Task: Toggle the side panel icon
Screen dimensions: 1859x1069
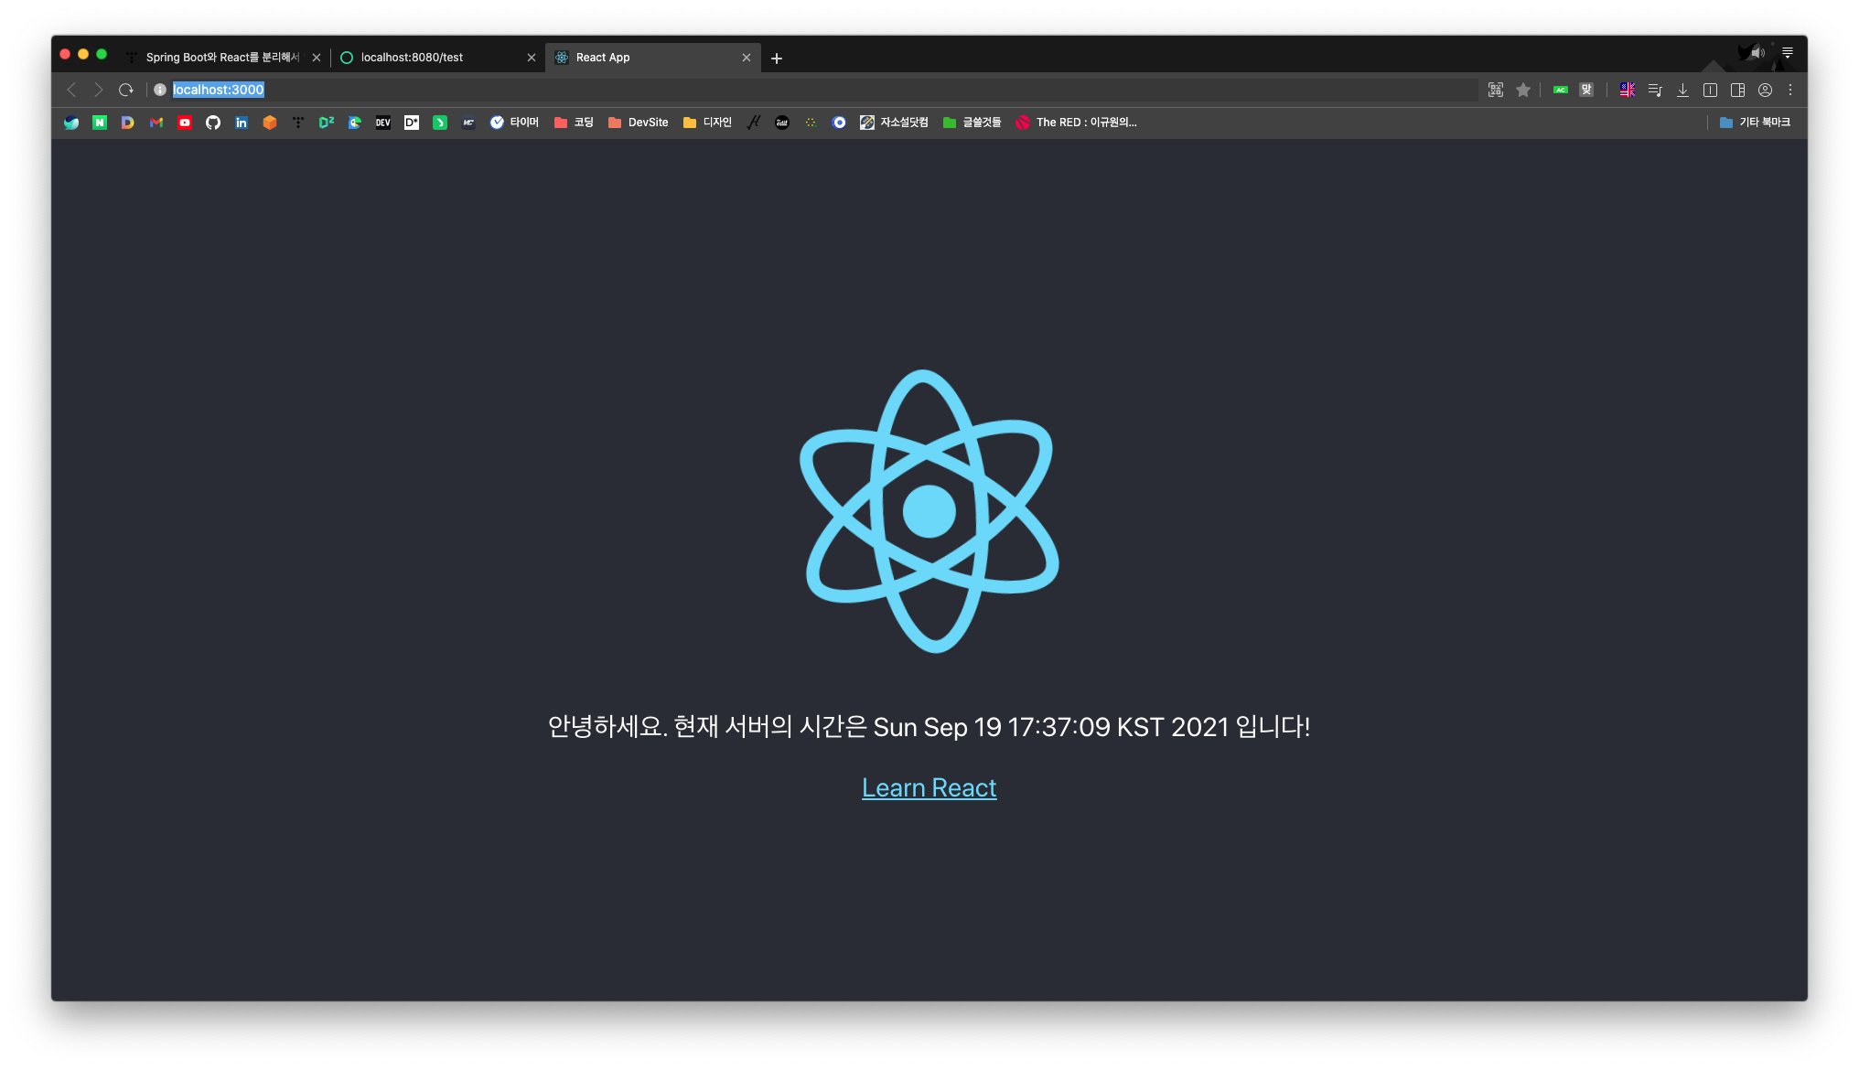Action: pos(1737,90)
